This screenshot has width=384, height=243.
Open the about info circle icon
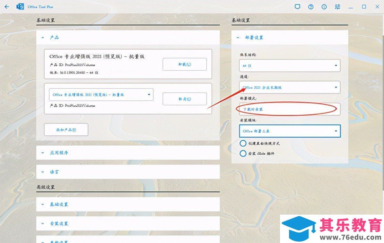(x=324, y=7)
